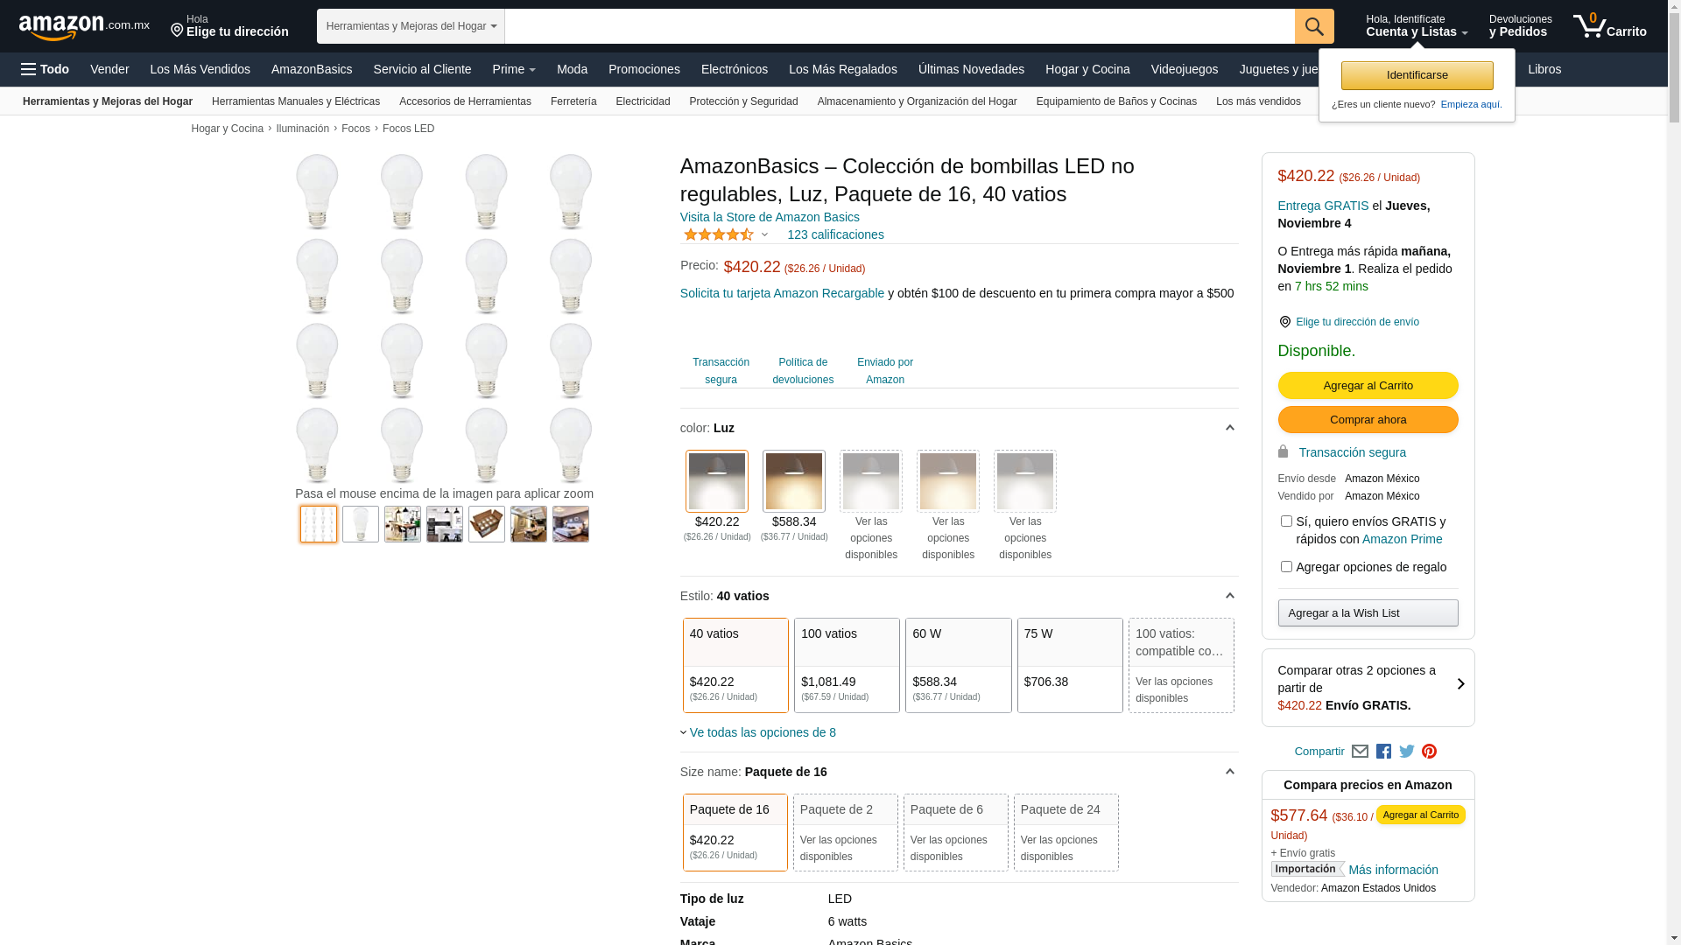The image size is (1681, 945).
Task: Click the magnifying glass search button
Action: pyautogui.click(x=1313, y=26)
